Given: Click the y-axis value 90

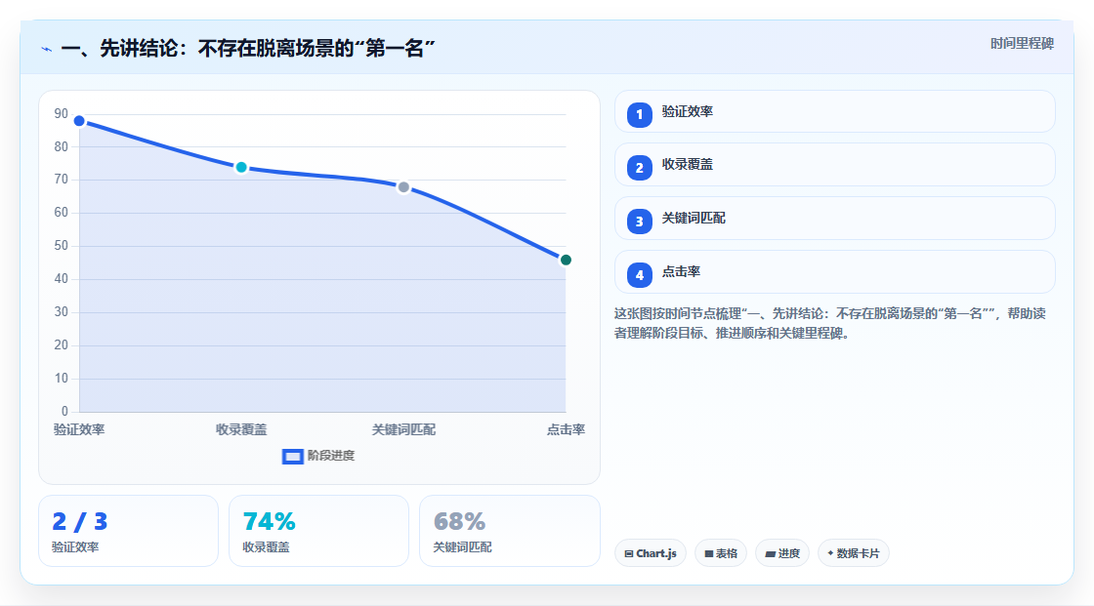Looking at the screenshot, I should 62,113.
